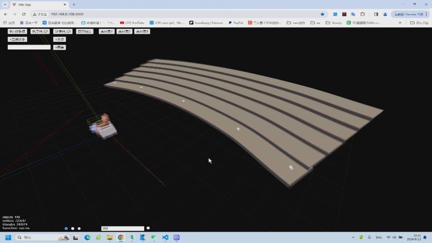Open the 'aa' bookmark folder
Viewport: 432px width, 243px height.
tap(316, 23)
